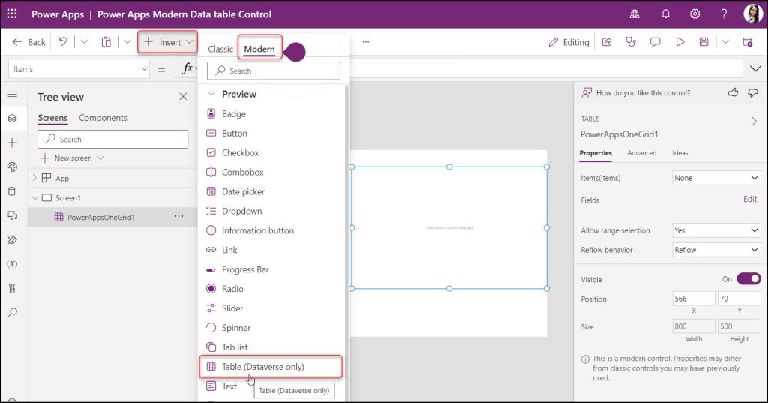Collapse the Screen1 tree node
The image size is (768, 403).
34,197
